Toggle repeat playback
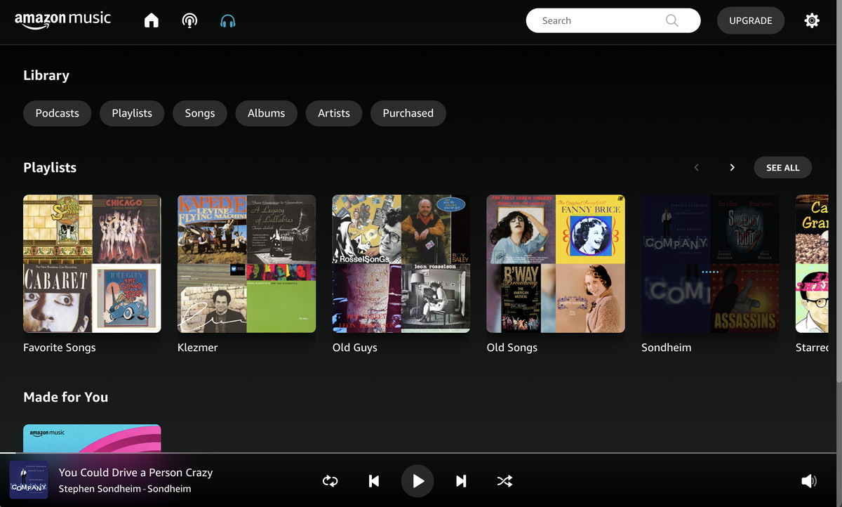 330,481
